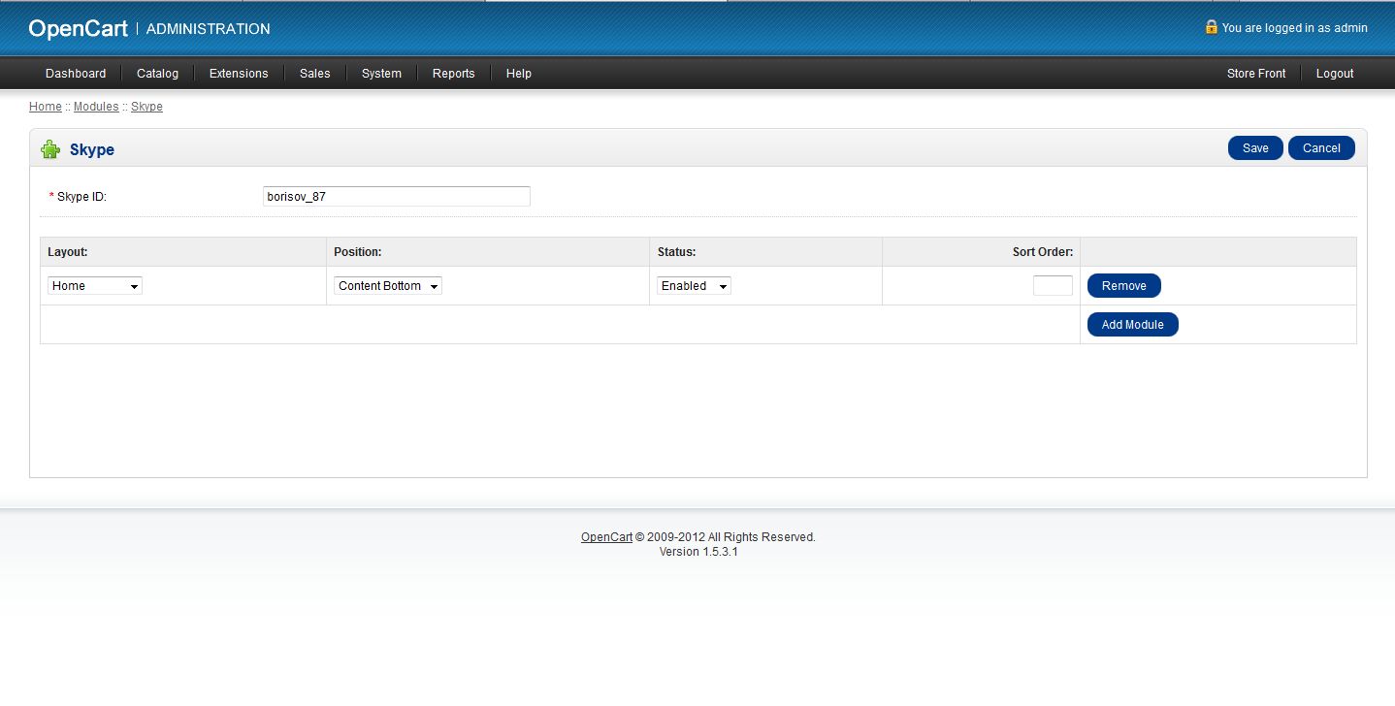Image resolution: width=1395 pixels, height=706 pixels.
Task: Click the green puzzle module icon
Action: [x=50, y=149]
